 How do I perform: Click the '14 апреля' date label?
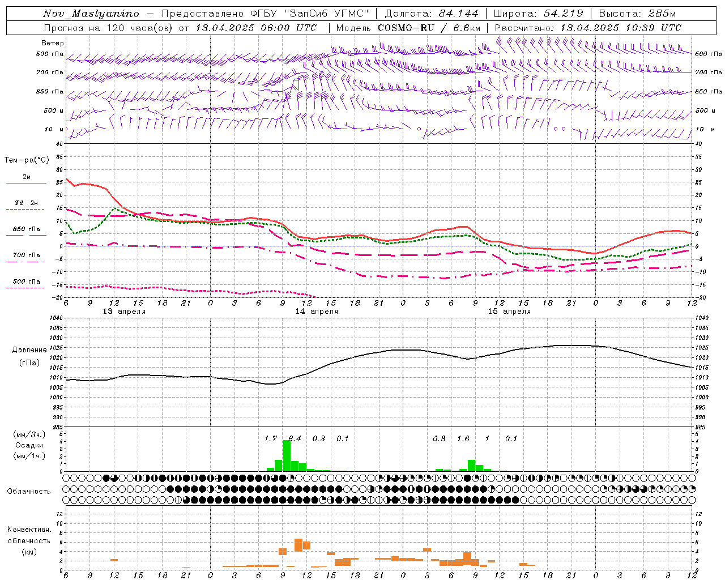click(x=317, y=312)
